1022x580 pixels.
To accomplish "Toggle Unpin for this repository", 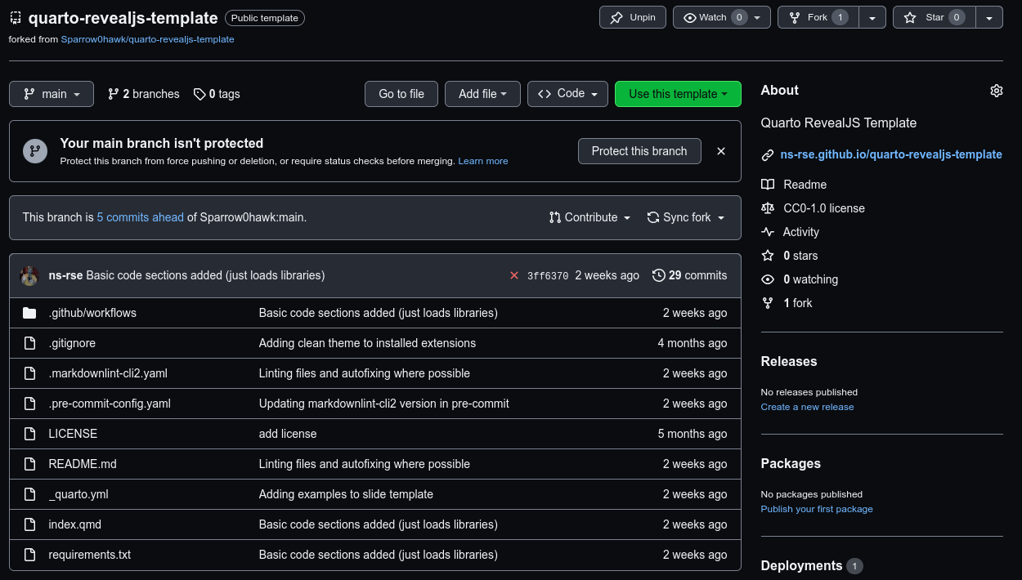I will click(633, 17).
